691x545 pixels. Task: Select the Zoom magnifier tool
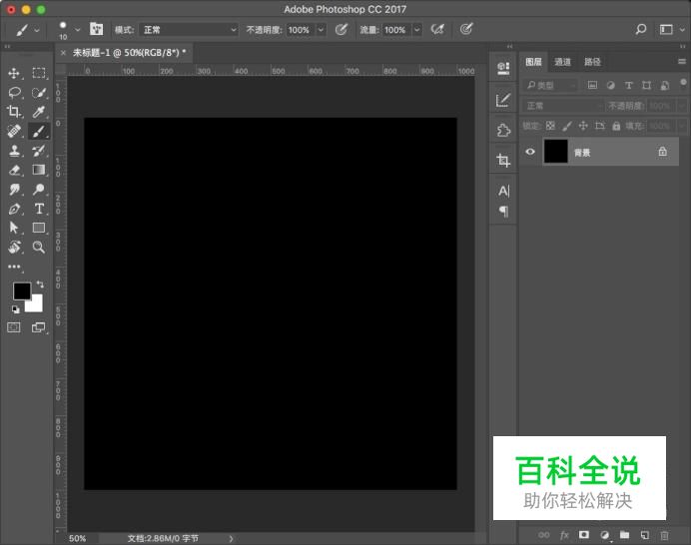click(x=39, y=247)
